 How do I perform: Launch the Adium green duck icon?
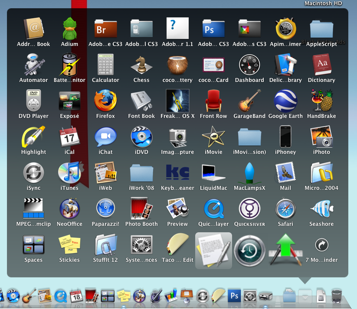pos(69,29)
